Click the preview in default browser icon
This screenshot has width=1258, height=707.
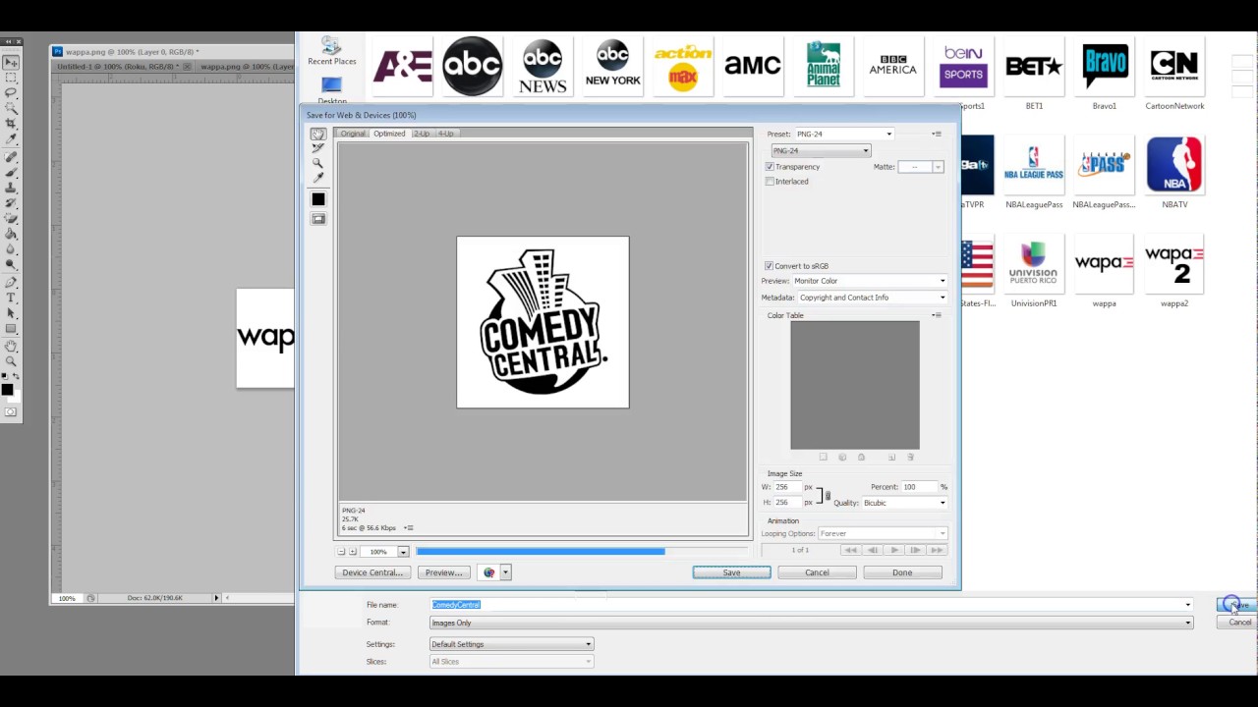[x=489, y=572]
